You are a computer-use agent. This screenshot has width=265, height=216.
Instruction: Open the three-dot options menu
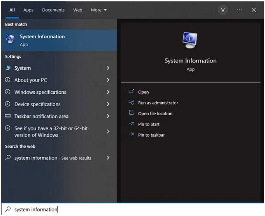[240, 10]
